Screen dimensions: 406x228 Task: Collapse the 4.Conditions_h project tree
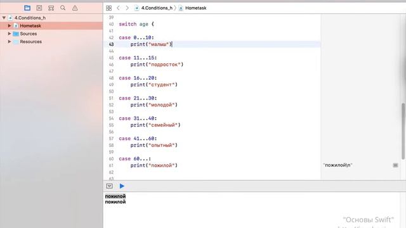click(x=4, y=18)
